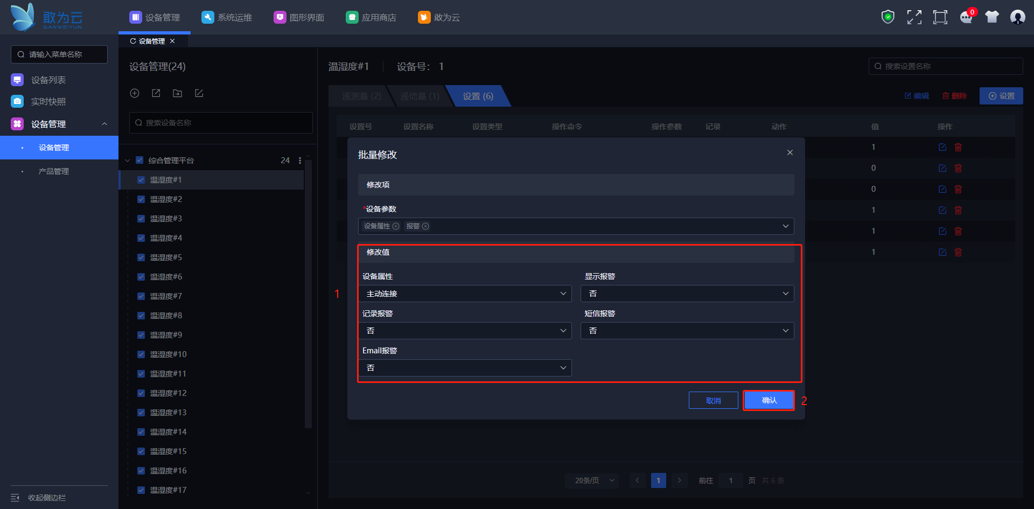The height and width of the screenshot is (509, 1034).
Task: Focus the 搜索设置名称 search field
Action: [946, 66]
